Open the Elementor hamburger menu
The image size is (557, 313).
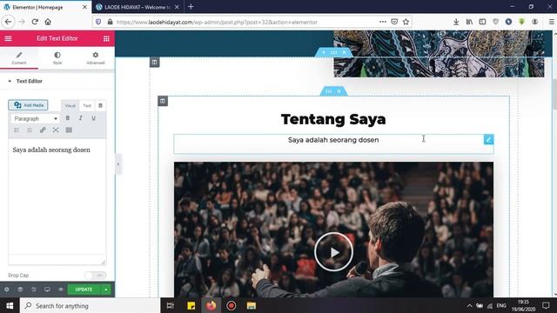point(8,38)
